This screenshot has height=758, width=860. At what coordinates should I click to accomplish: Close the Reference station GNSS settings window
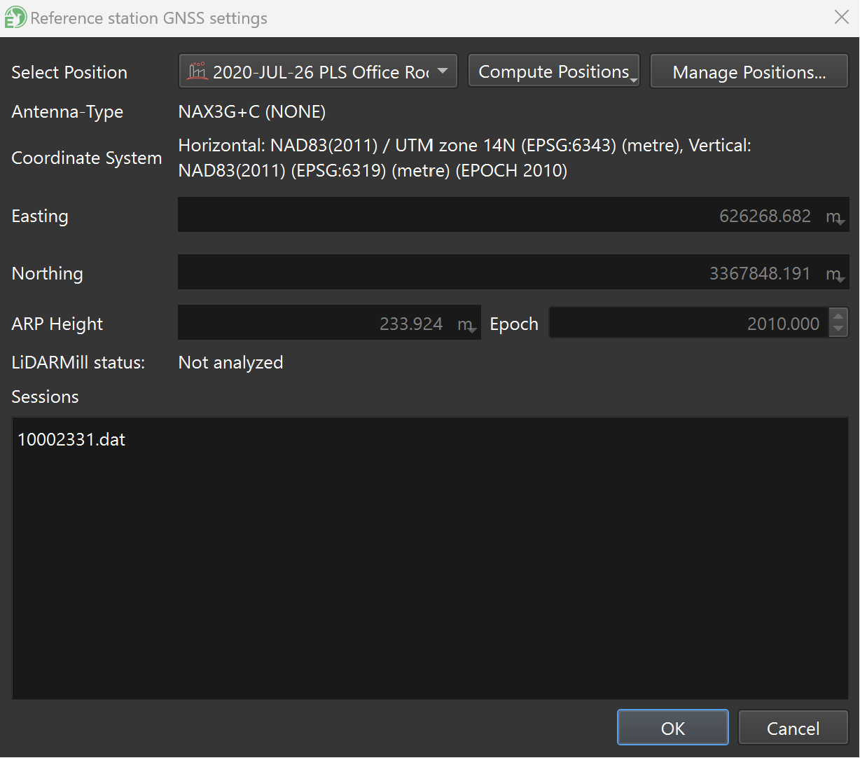click(x=842, y=18)
